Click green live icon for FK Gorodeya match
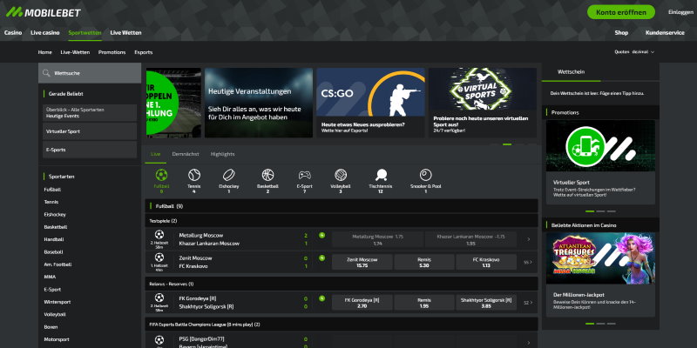The height and width of the screenshot is (348, 697). click(x=321, y=298)
